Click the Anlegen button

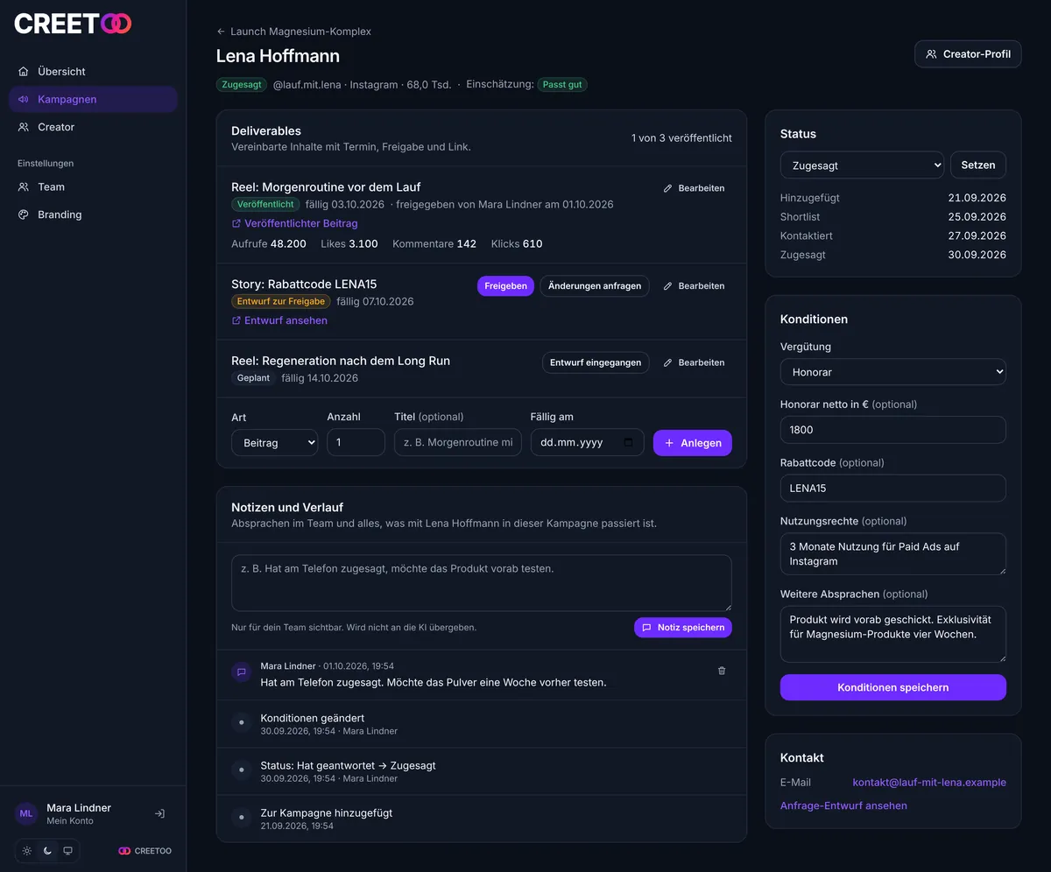pyautogui.click(x=693, y=443)
